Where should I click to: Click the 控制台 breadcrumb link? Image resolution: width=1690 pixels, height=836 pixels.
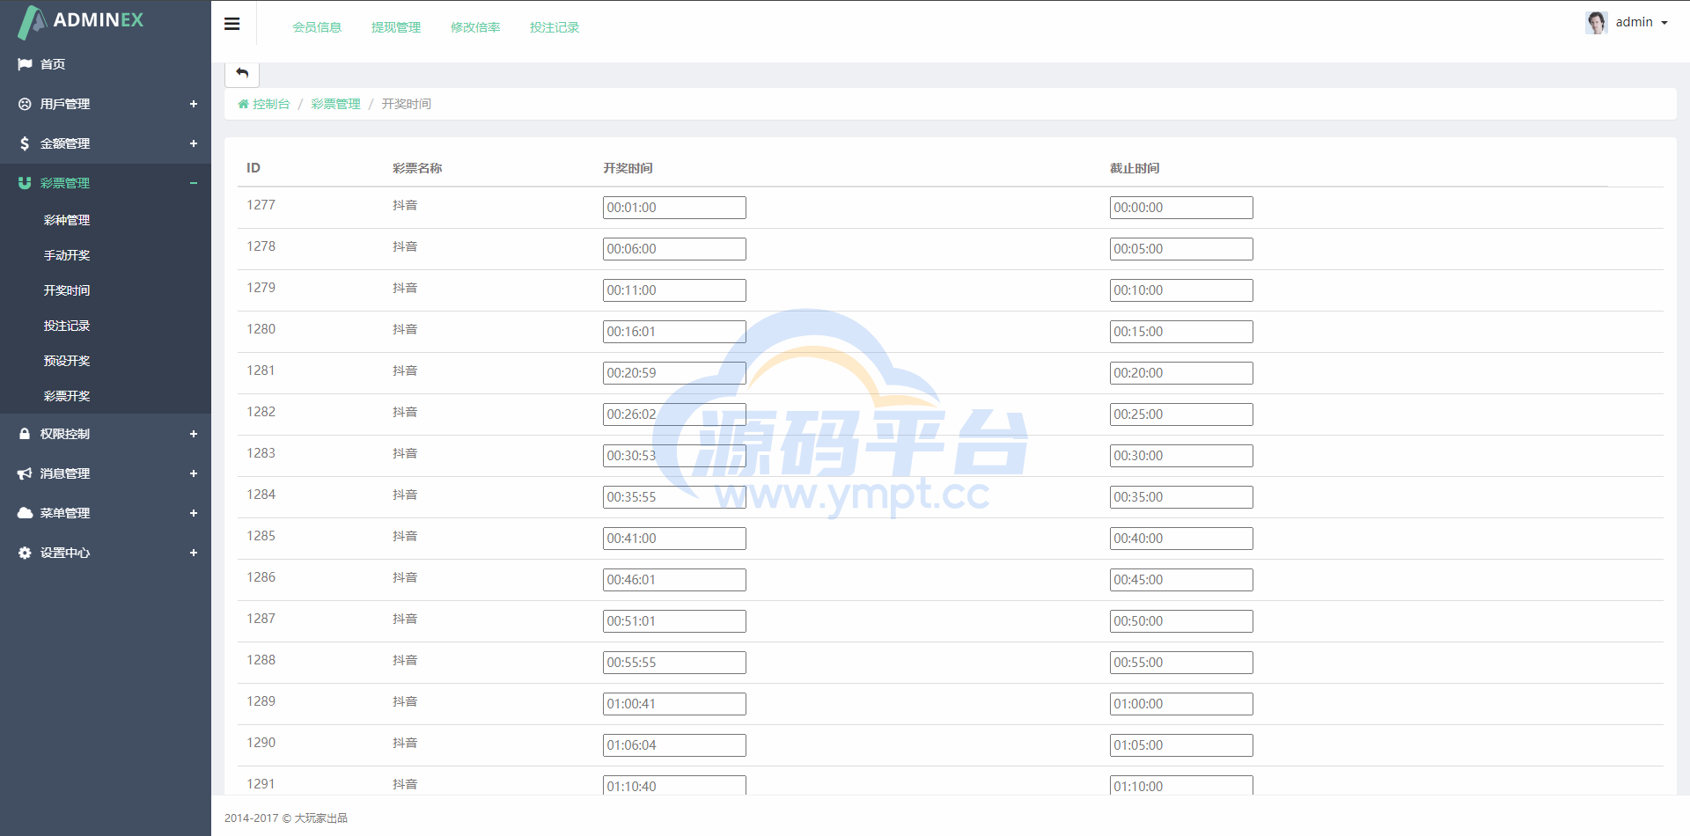point(271,104)
